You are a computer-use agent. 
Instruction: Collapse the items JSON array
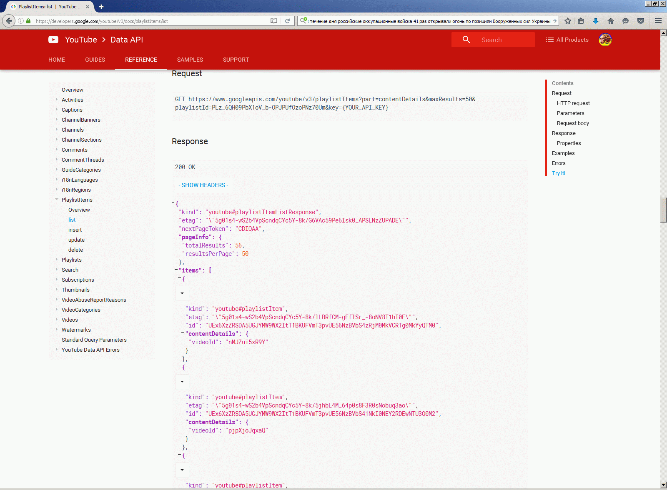(x=176, y=270)
